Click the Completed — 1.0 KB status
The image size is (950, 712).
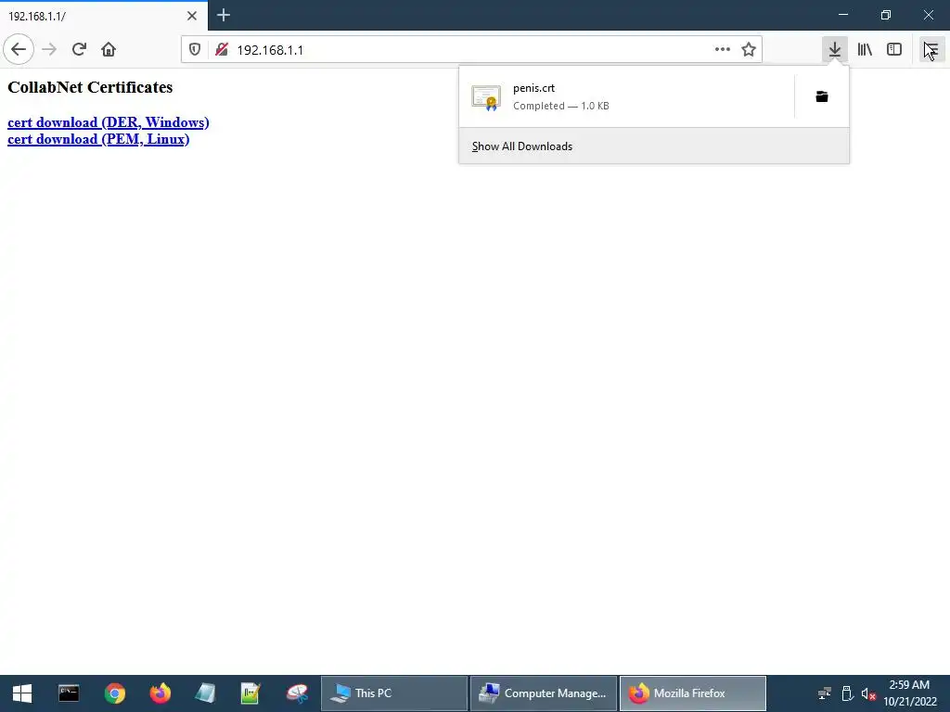pos(561,106)
